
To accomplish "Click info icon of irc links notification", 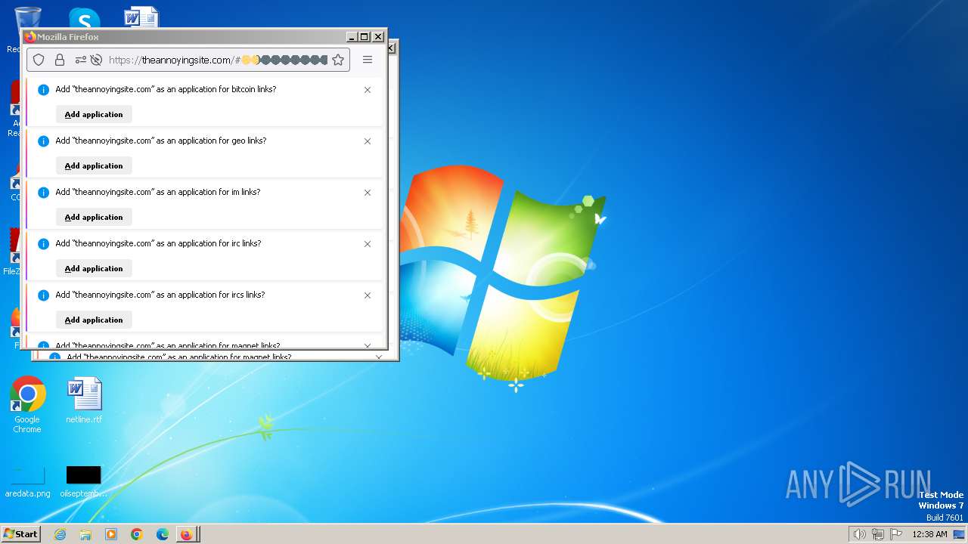I will coord(43,244).
